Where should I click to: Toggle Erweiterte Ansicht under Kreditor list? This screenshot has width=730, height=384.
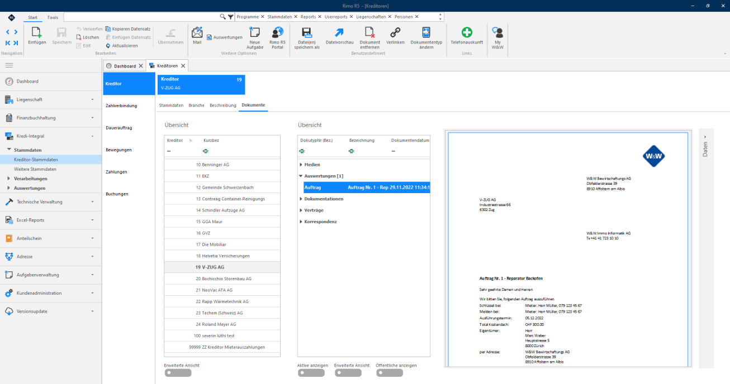coord(178,373)
